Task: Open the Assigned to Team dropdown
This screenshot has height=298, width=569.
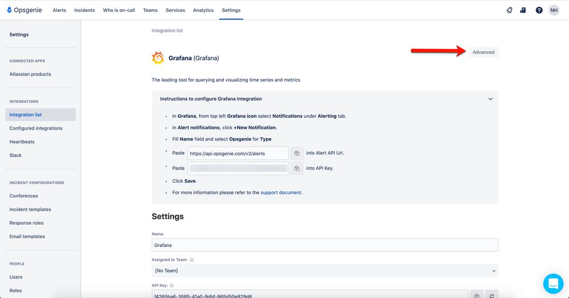Action: coord(325,271)
